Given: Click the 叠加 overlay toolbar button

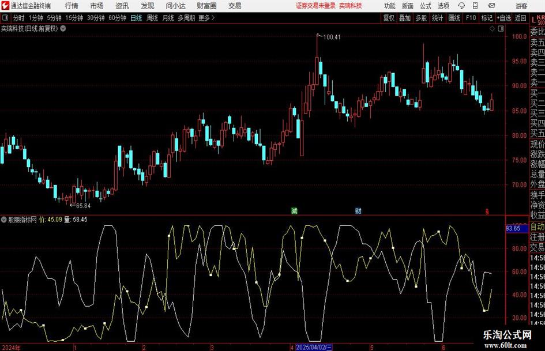Looking at the screenshot, I should 405,18.
